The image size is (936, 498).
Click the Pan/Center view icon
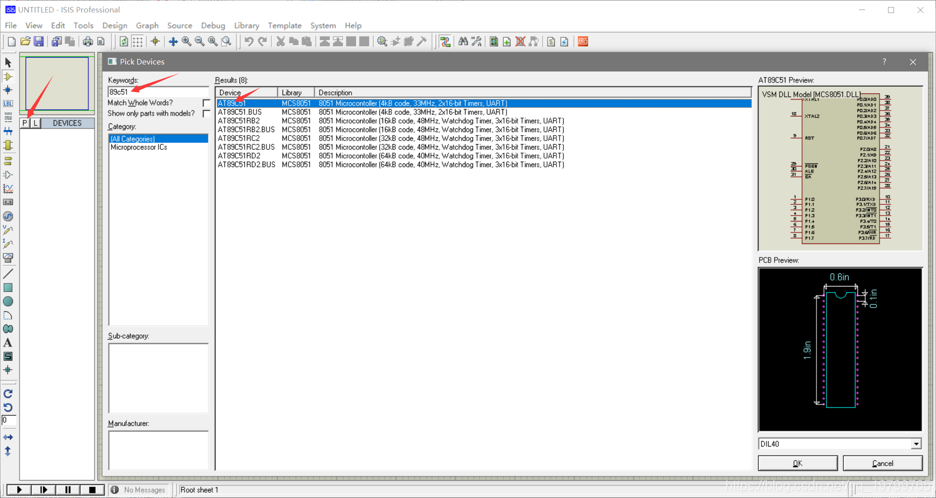click(173, 41)
